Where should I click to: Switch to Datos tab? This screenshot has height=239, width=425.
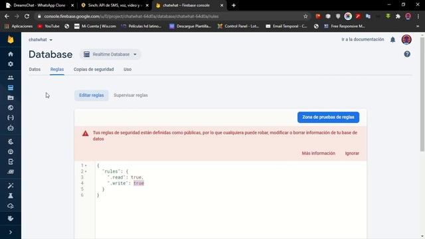tap(35, 69)
